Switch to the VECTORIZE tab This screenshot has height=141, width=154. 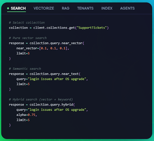44,8
